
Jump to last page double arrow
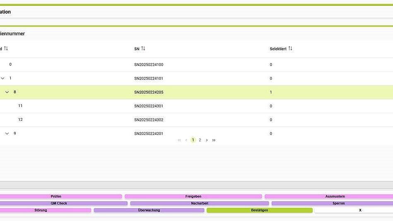[x=214, y=140]
